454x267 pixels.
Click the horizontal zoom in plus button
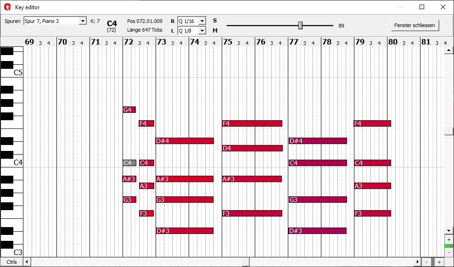pos(439,262)
